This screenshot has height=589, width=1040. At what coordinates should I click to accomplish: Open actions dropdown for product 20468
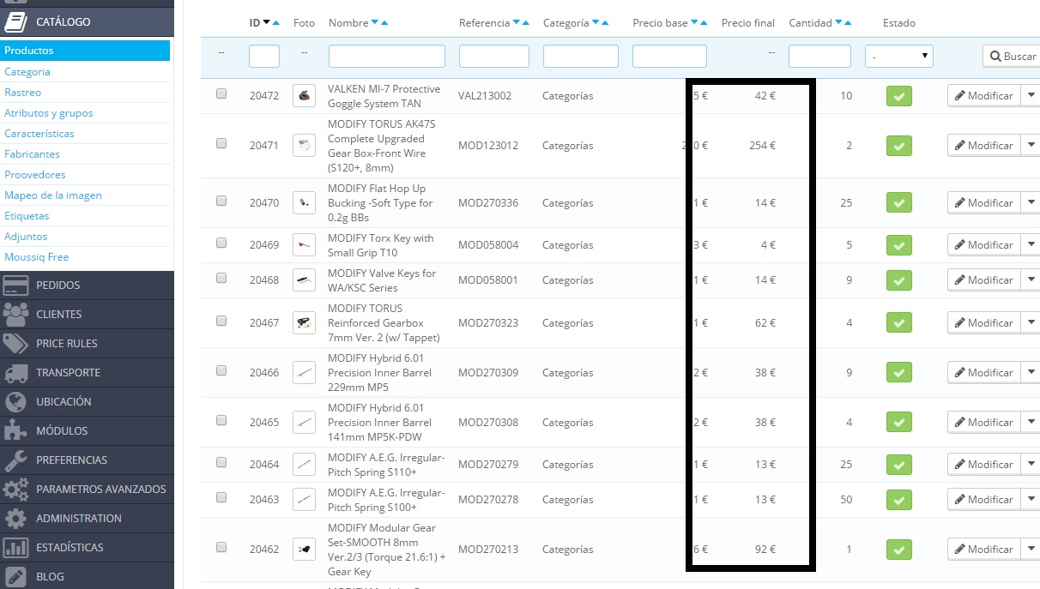pos(1031,280)
